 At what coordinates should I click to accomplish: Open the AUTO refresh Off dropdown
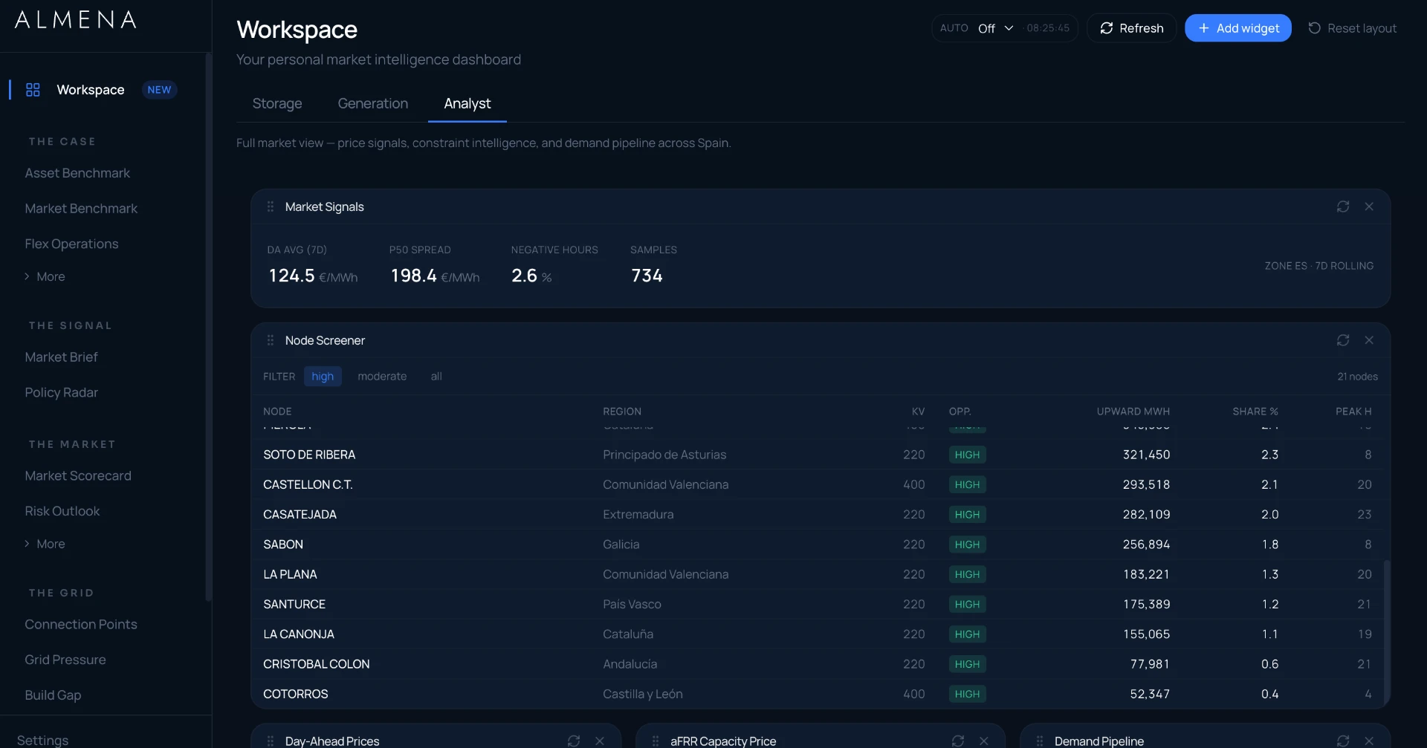click(x=995, y=28)
